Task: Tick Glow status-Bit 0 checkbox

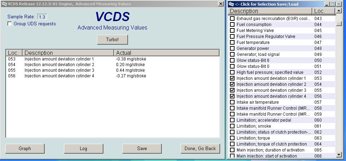Action: (232, 66)
